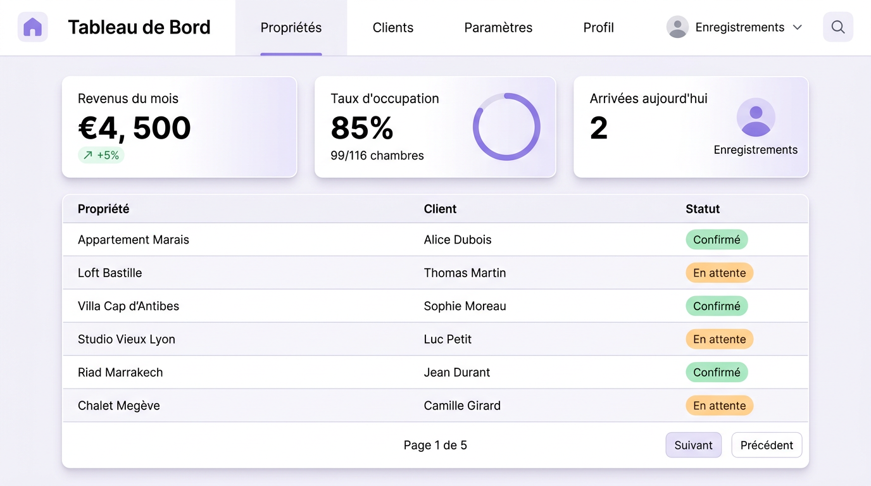The image size is (871, 486).
Task: Select client Jean Durant
Action: 457,372
